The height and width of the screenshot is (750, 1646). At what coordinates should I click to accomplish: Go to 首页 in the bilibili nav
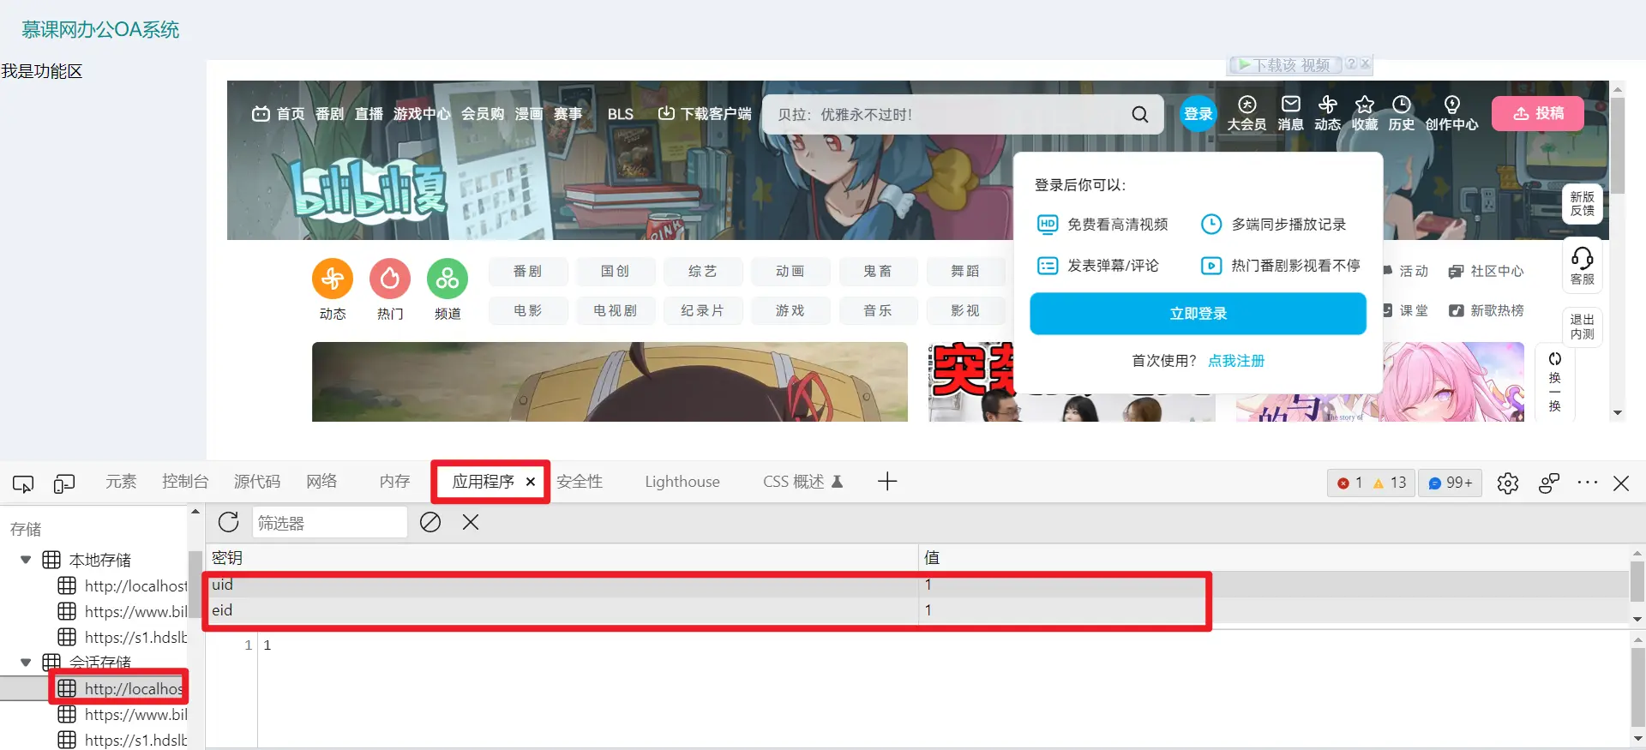click(279, 114)
